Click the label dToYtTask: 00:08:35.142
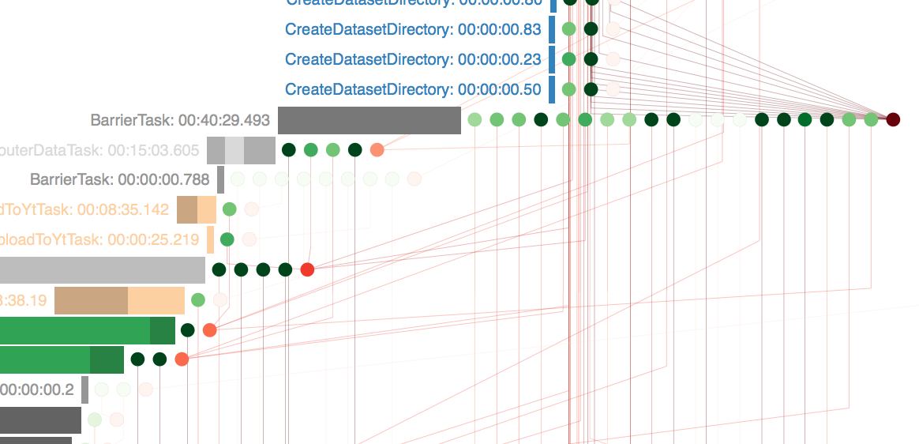 [x=84, y=210]
